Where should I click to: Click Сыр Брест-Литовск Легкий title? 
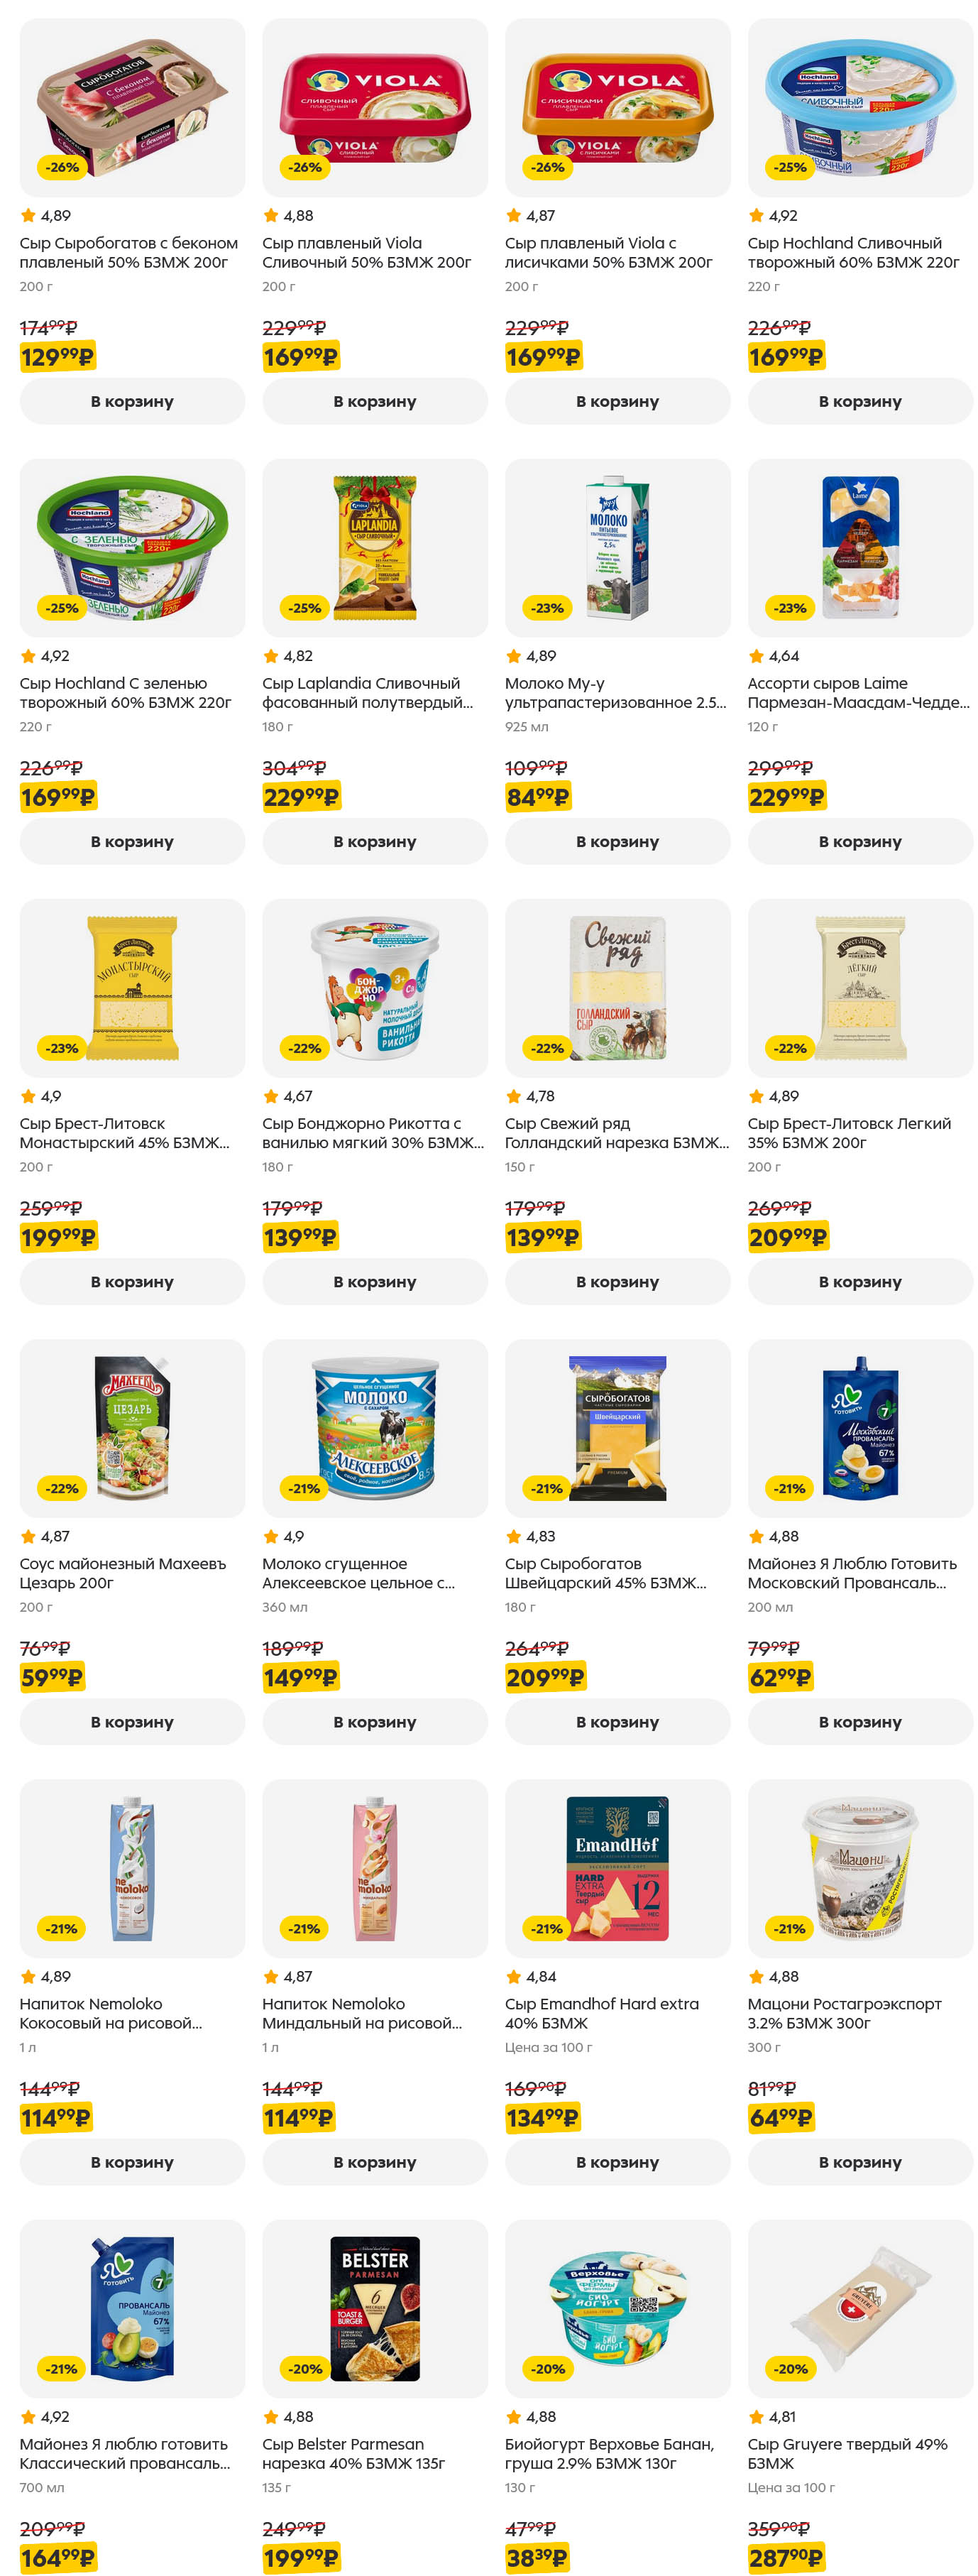point(848,1132)
